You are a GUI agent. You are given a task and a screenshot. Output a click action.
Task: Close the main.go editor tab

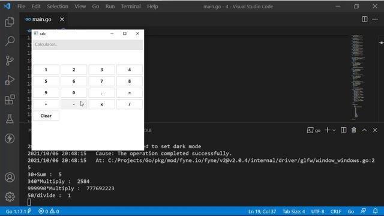coord(62,19)
